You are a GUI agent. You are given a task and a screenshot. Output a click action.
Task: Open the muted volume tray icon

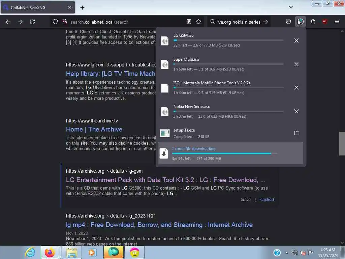[303, 253]
